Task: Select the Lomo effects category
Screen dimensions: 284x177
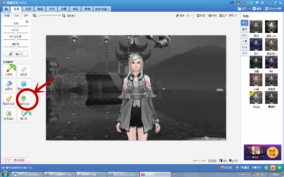Action: (x=245, y=35)
